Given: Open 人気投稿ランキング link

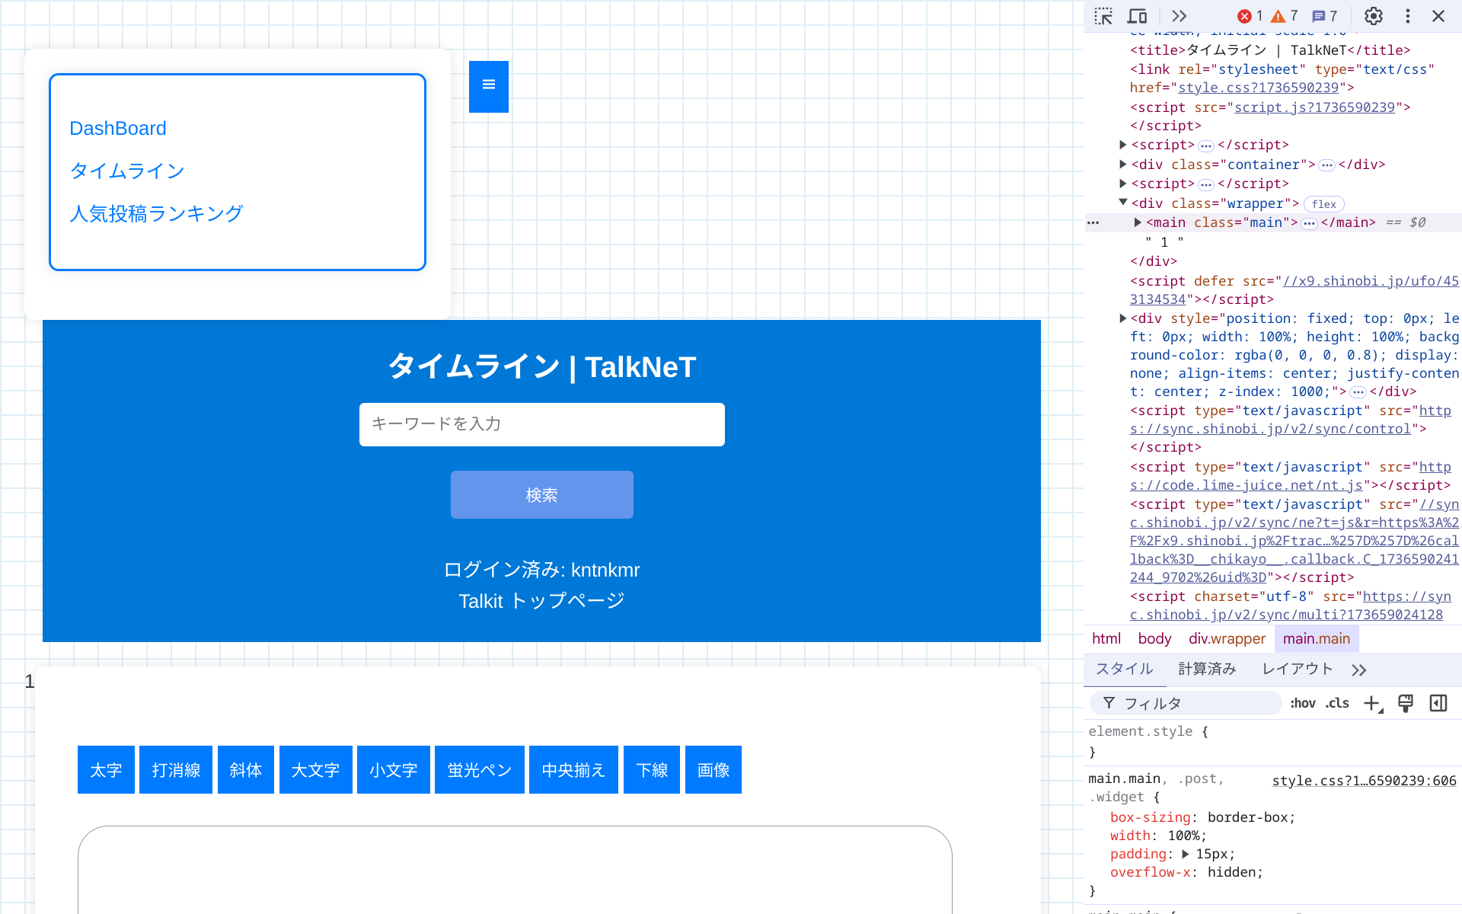Looking at the screenshot, I should [156, 213].
